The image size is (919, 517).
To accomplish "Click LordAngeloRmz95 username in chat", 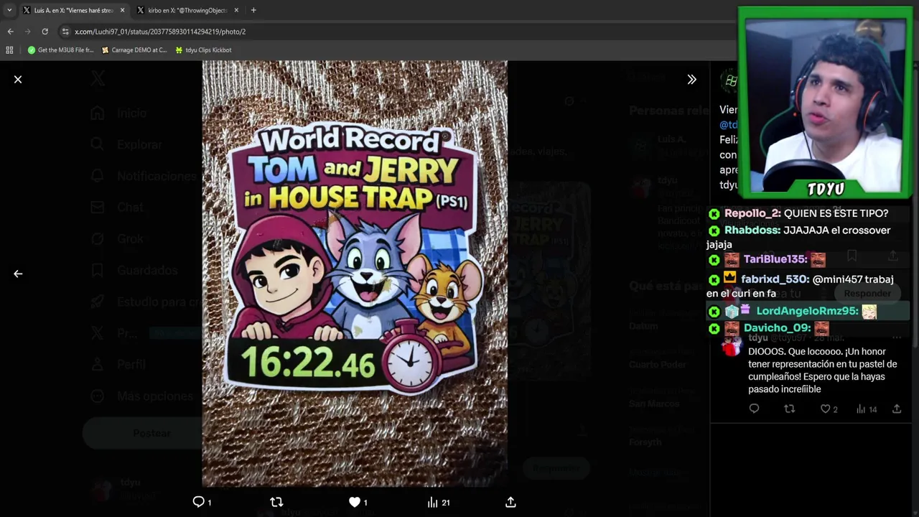I will pyautogui.click(x=806, y=311).
